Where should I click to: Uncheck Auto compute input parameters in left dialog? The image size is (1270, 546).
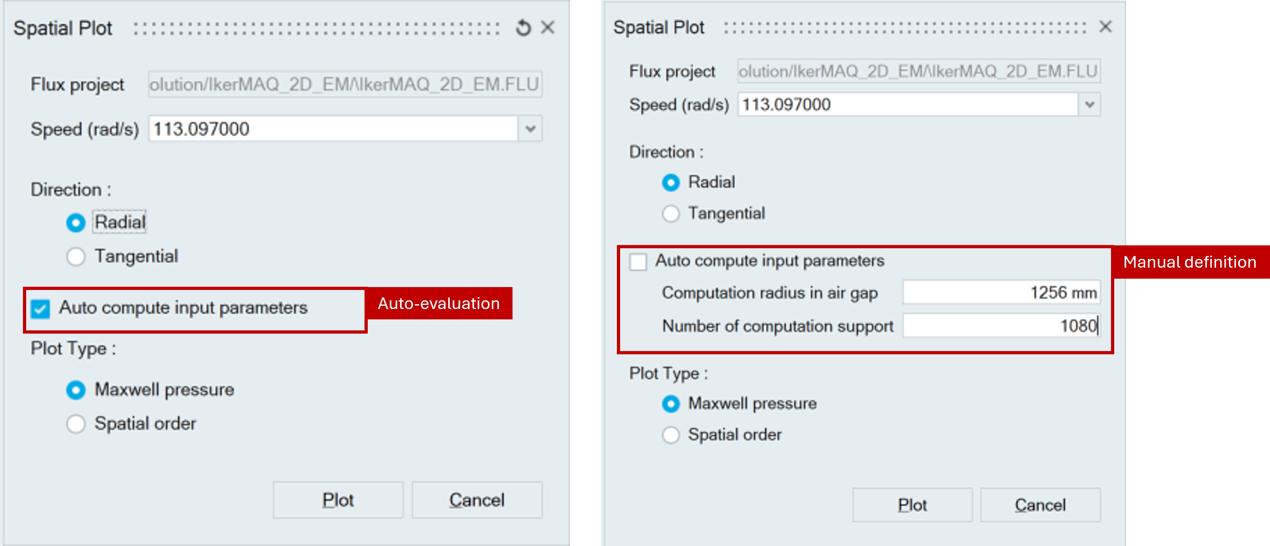pyautogui.click(x=40, y=309)
